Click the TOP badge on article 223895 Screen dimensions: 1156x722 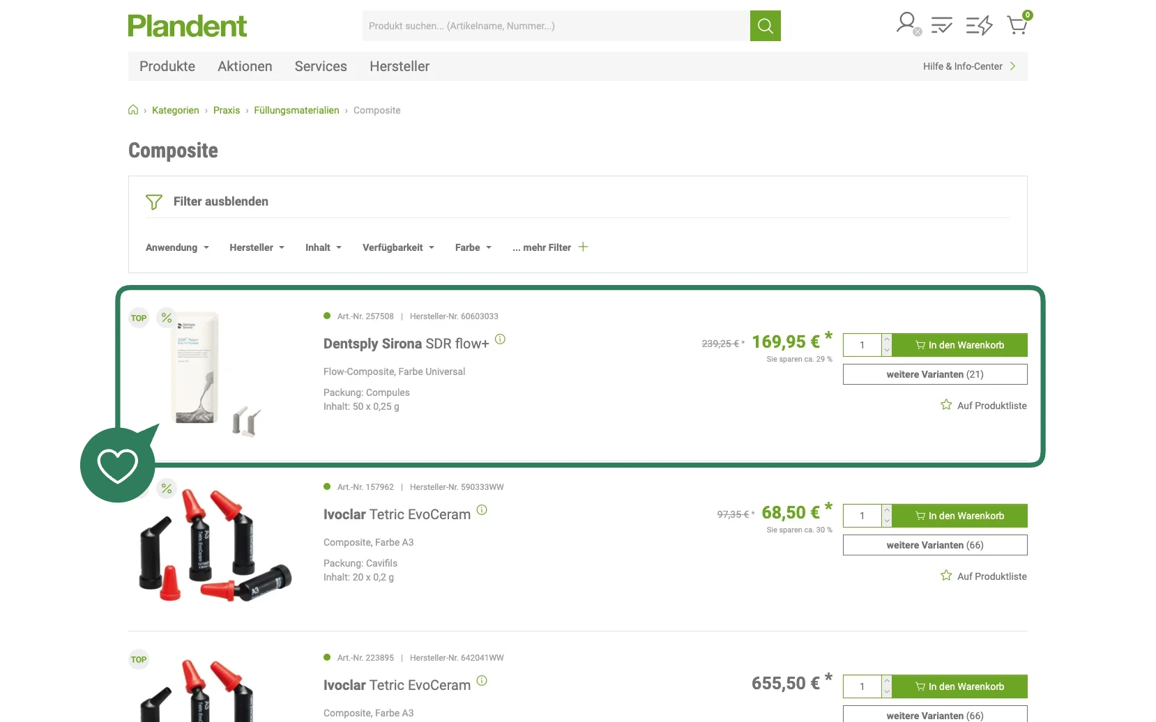(x=139, y=660)
